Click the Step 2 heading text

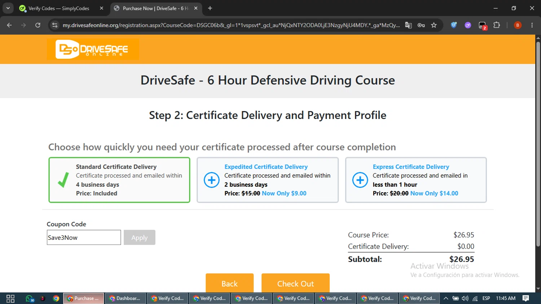click(268, 115)
